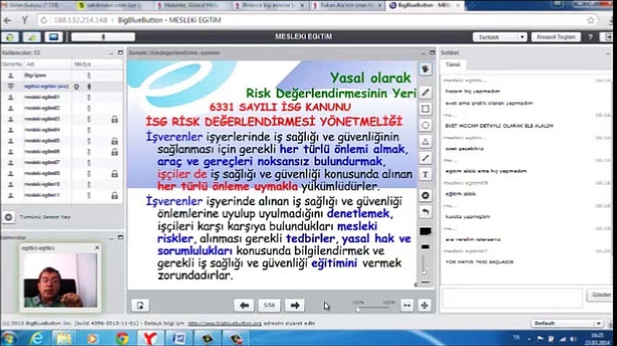Viewport: 617px width, 346px height.
Task: Select the egitici egitici user row
Action: tap(62, 86)
